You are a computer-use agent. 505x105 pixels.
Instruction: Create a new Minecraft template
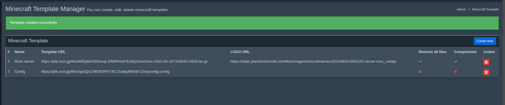pos(485,41)
